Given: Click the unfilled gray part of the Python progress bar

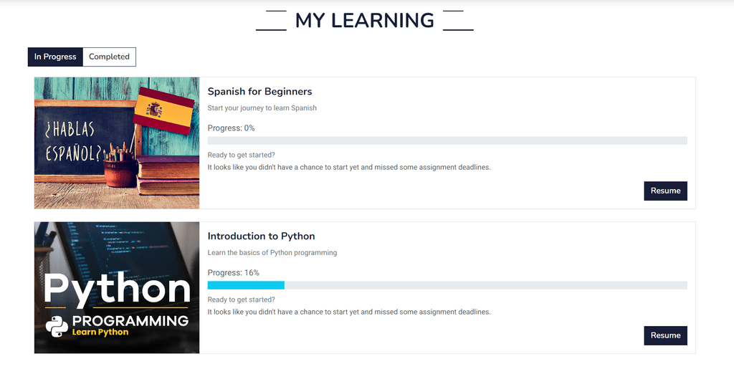Looking at the screenshot, I should pos(486,285).
